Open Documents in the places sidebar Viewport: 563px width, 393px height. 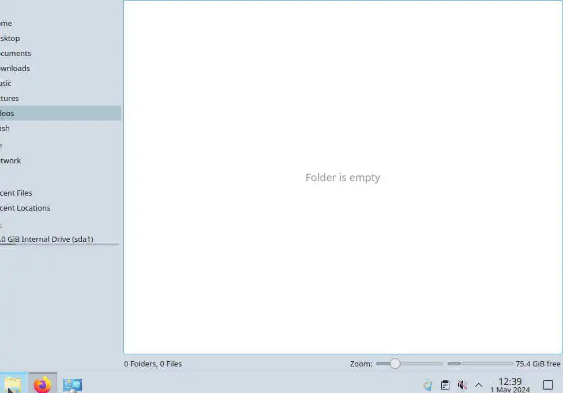click(x=61, y=54)
